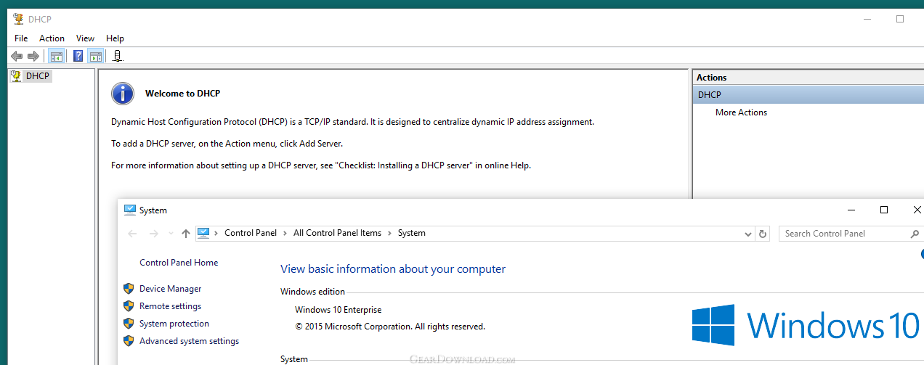
Task: Open the address bar history dropdown
Action: point(749,234)
